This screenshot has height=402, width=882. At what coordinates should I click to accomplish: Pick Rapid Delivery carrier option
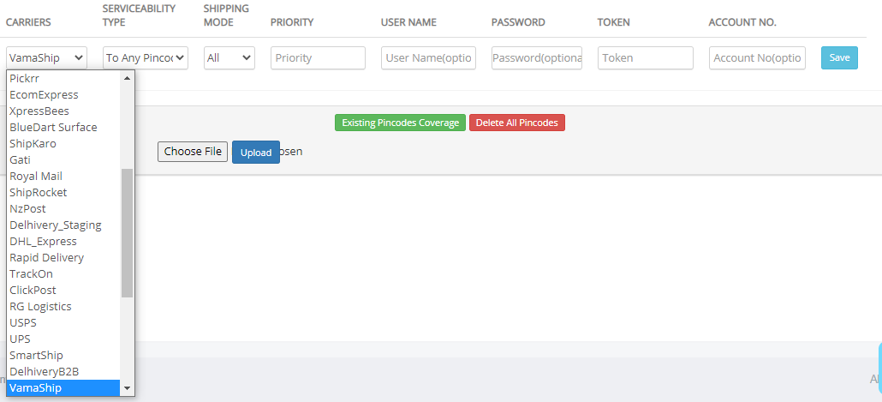(63, 258)
